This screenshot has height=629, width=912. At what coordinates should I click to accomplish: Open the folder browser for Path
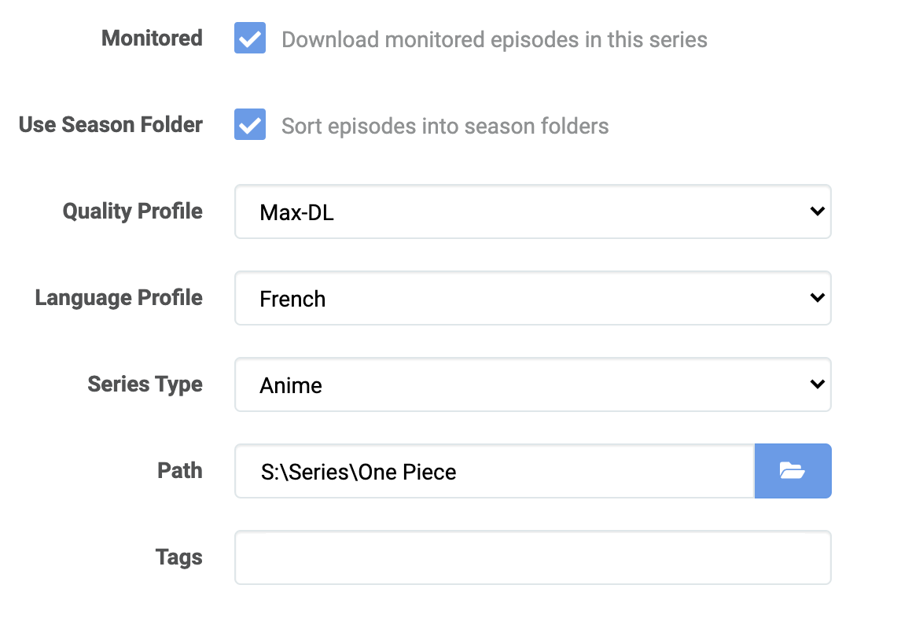pyautogui.click(x=792, y=471)
